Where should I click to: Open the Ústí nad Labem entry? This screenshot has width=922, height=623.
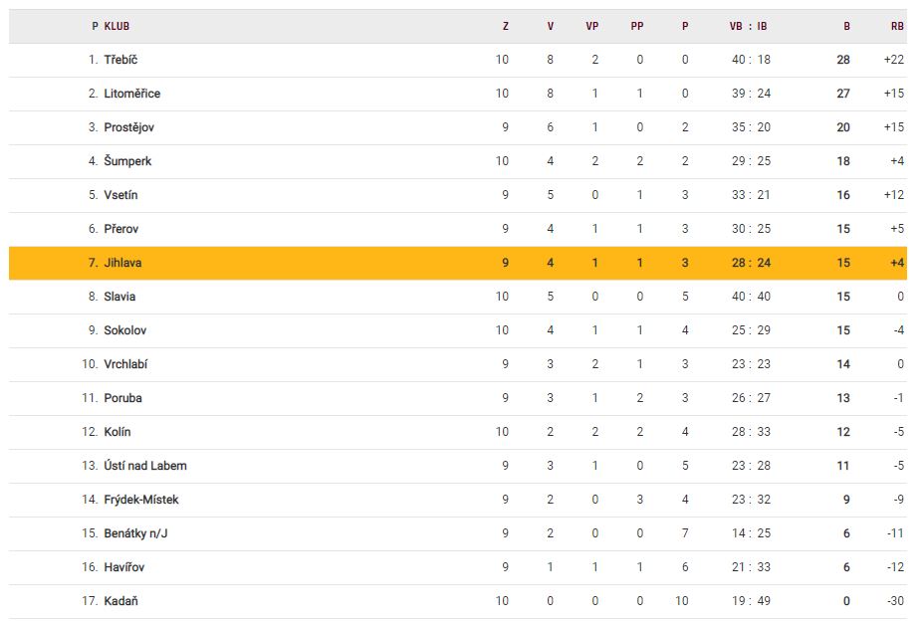coord(145,466)
